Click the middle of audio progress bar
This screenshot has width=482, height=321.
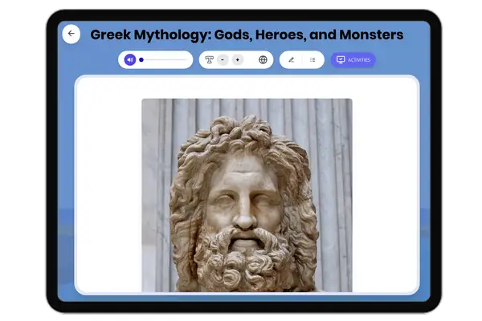tap(164, 59)
